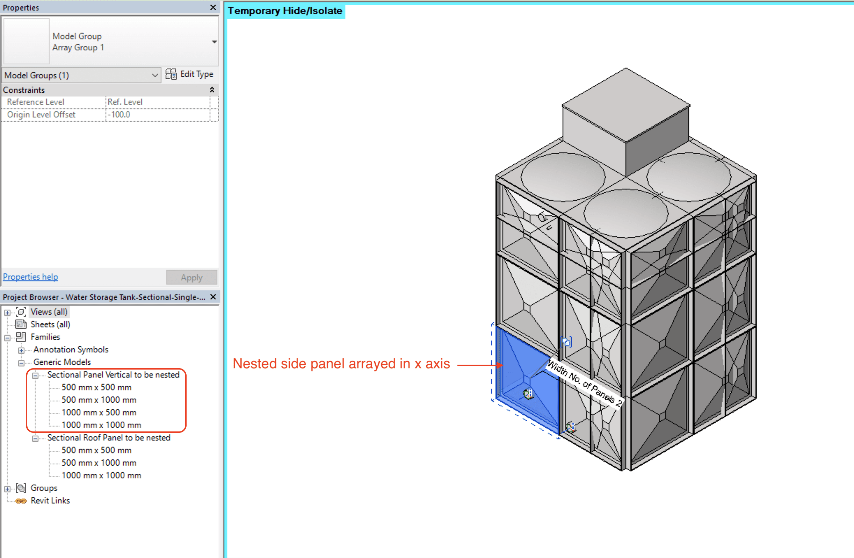The image size is (854, 558).
Task: Collapse the Sectional Panel Vertical family node
Action: (35, 375)
